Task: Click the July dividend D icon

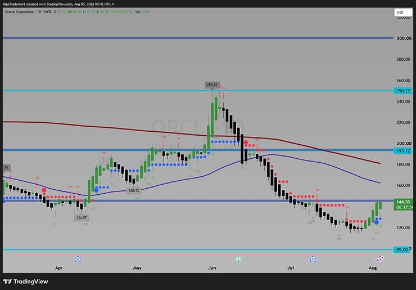Action: click(313, 259)
